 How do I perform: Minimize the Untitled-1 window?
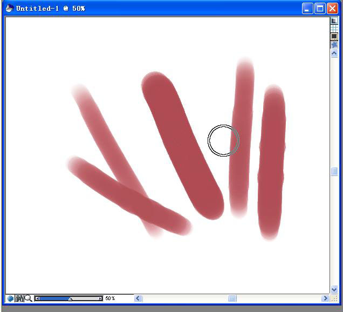(x=307, y=9)
